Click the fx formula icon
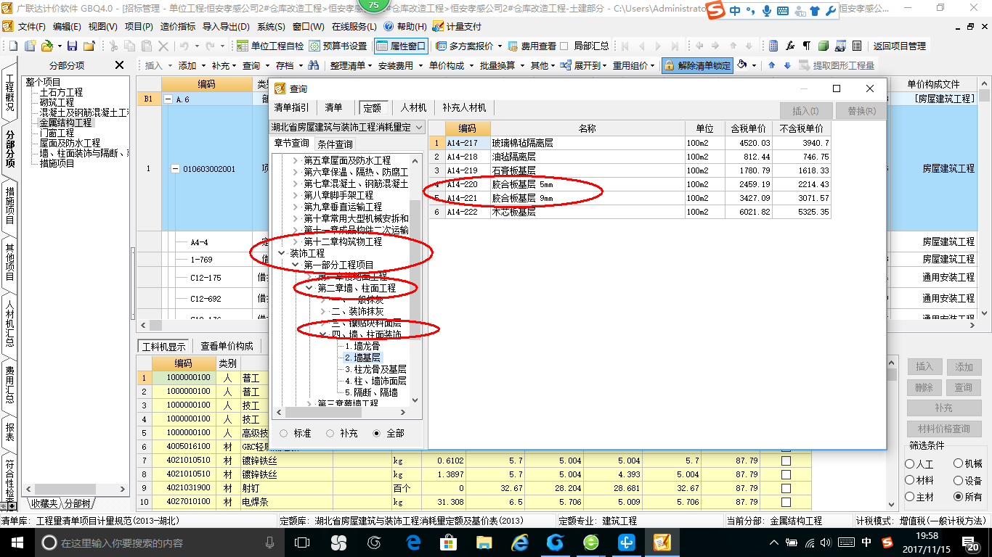The height and width of the screenshot is (557, 992). pos(790,46)
